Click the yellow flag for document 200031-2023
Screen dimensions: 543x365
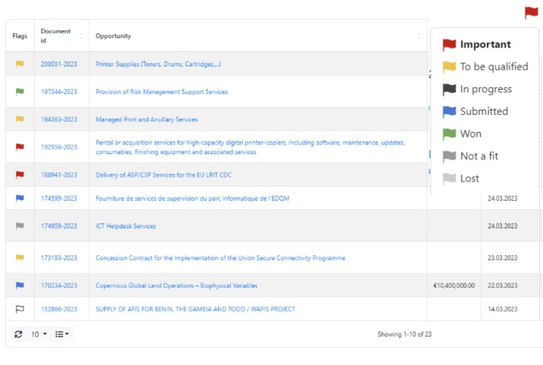(20, 64)
